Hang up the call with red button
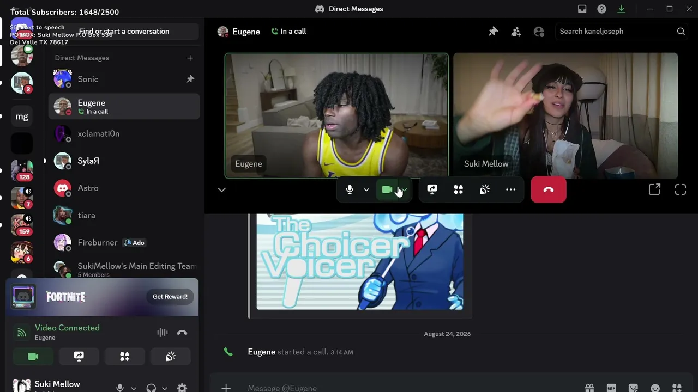The image size is (698, 392). (549, 189)
